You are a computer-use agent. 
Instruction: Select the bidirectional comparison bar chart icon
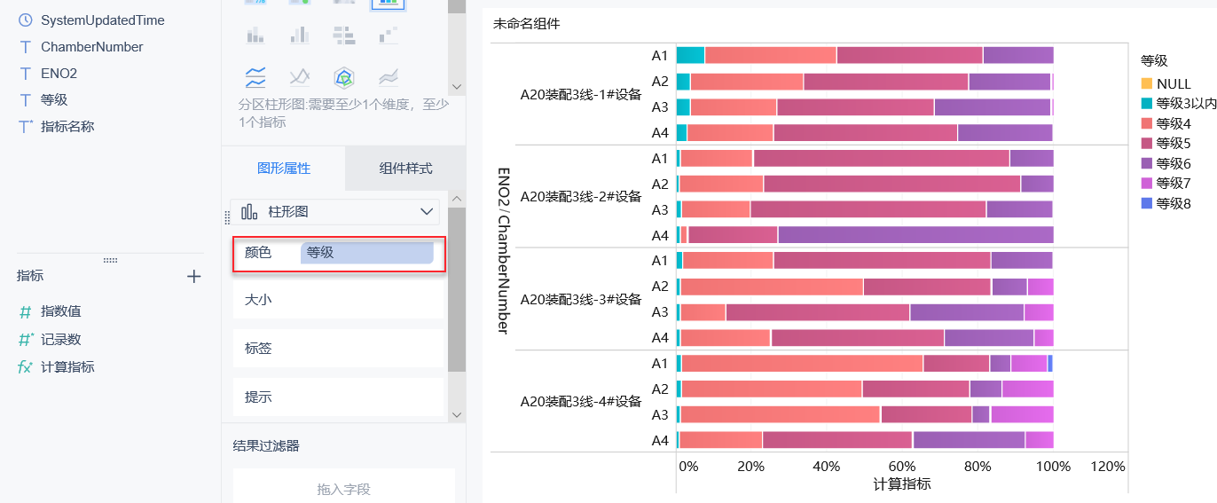point(343,35)
